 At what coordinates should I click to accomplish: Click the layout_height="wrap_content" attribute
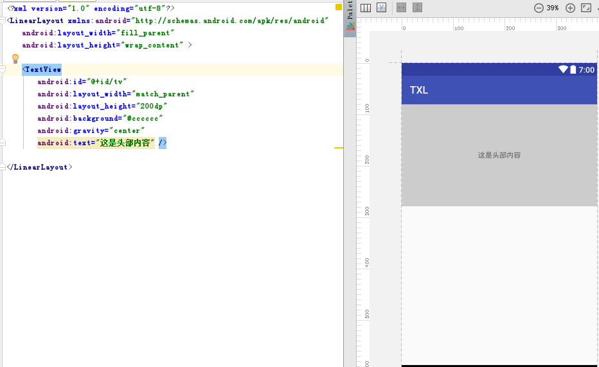tap(103, 45)
